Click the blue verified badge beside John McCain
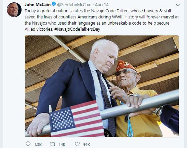This screenshot has width=187, height=148. 54,4
